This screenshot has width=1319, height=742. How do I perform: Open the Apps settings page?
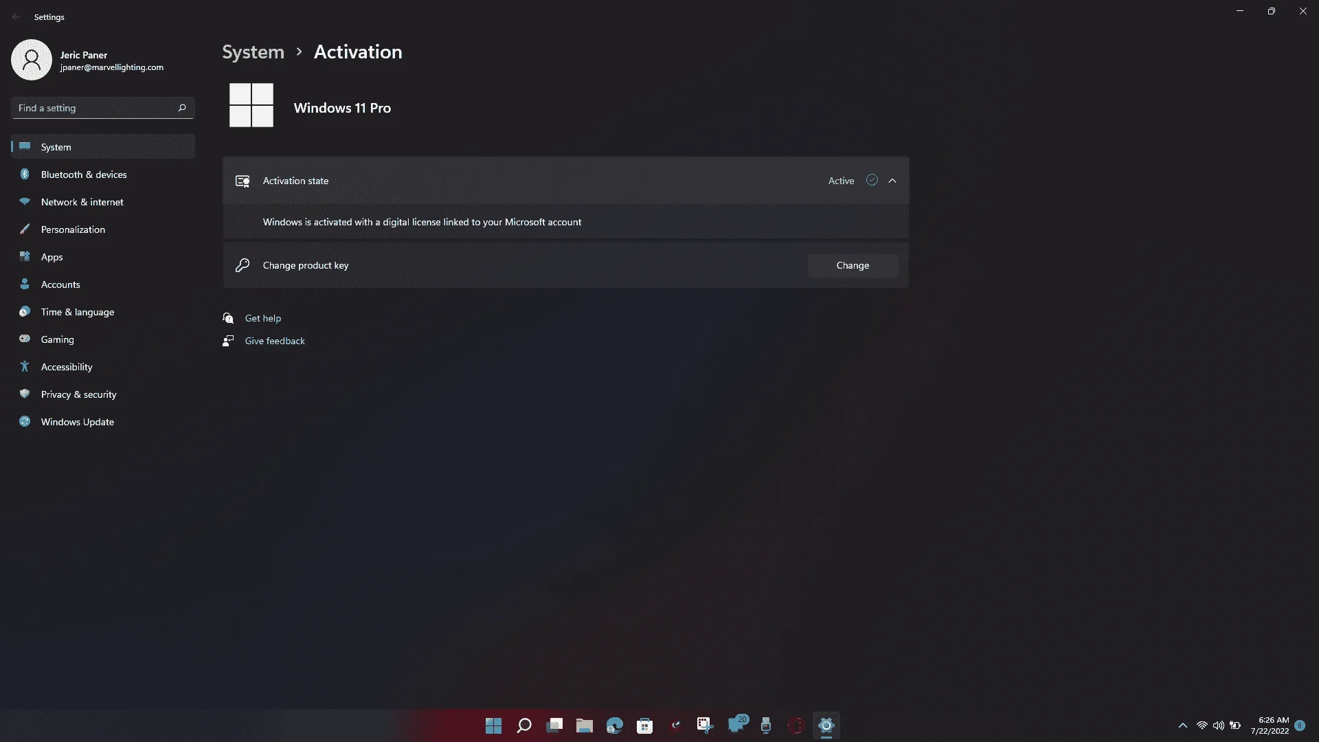(103, 257)
